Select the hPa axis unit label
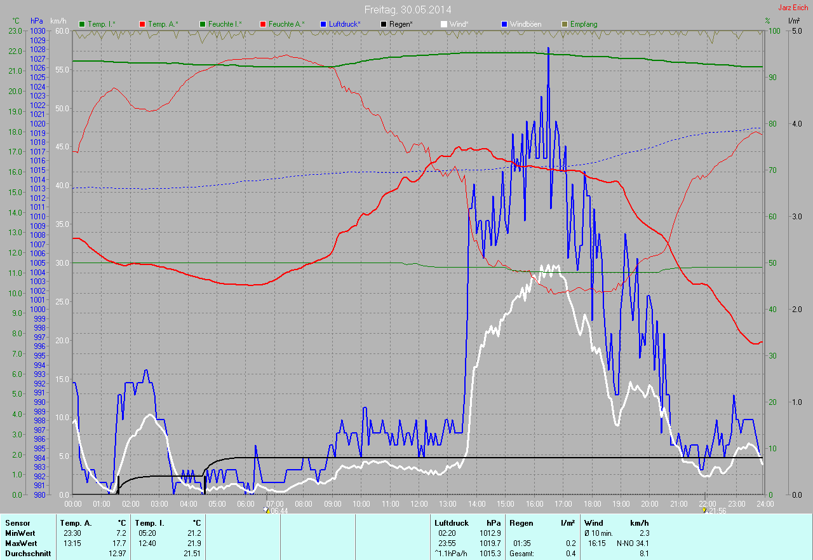The height and width of the screenshot is (560, 813). point(37,21)
